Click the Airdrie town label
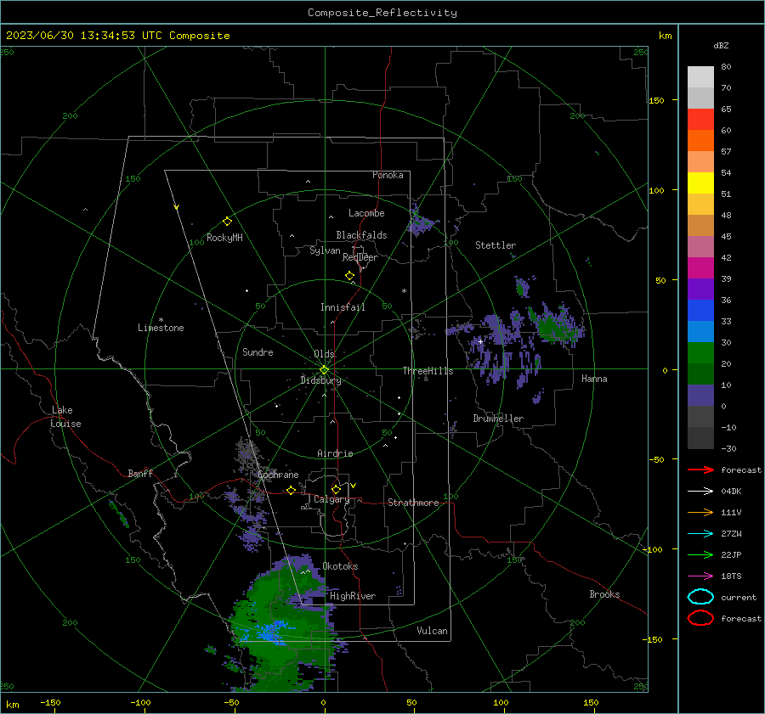765x714 pixels. (335, 453)
